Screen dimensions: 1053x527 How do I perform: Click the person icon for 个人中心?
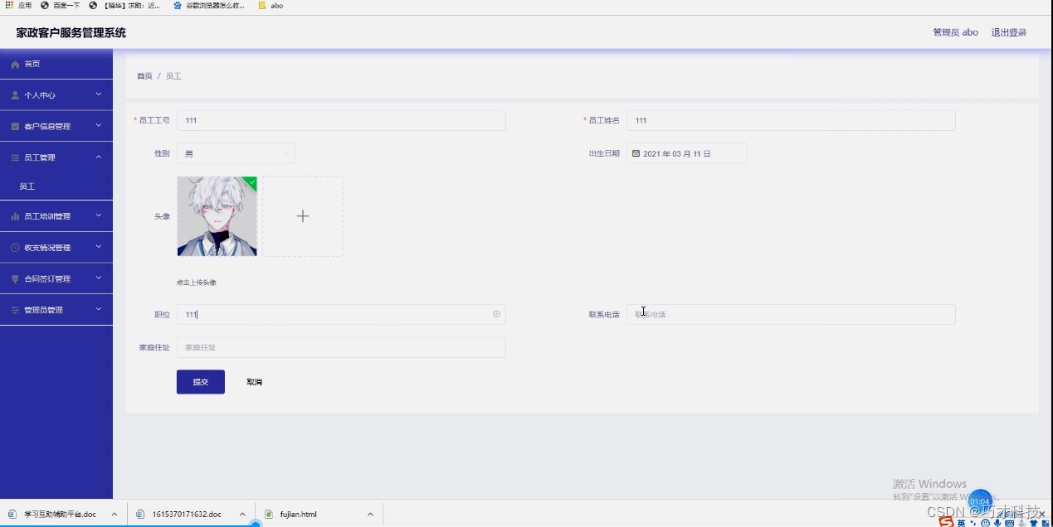click(15, 95)
